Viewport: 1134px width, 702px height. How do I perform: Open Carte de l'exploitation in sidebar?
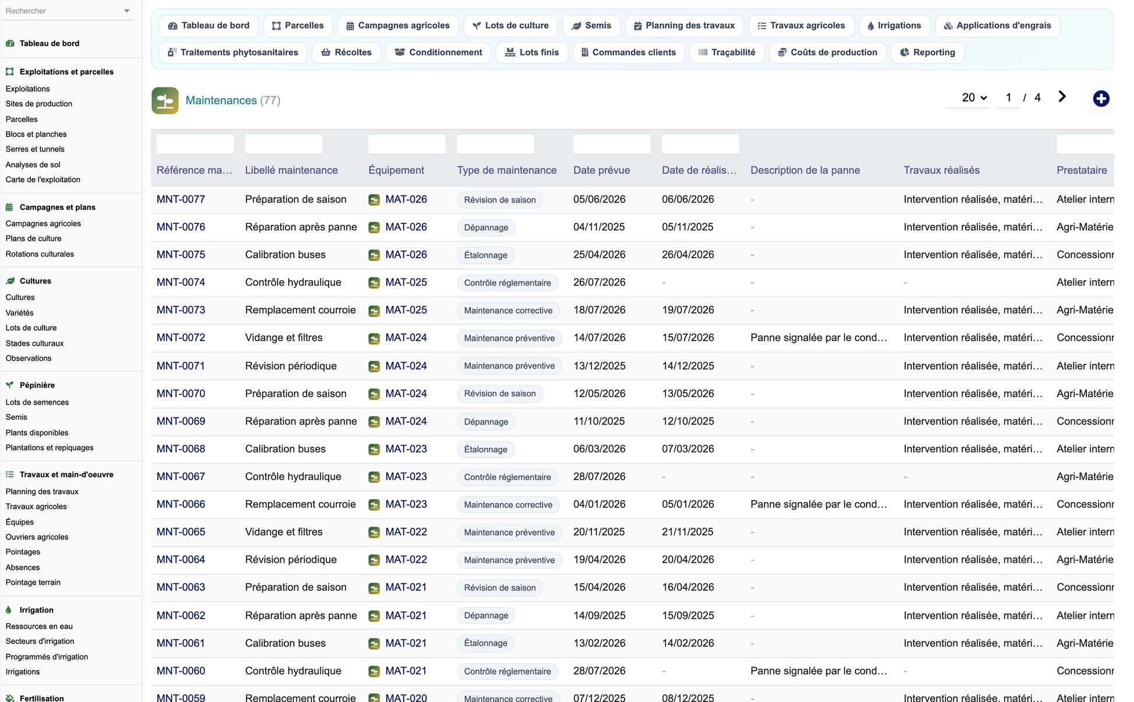[x=43, y=180]
